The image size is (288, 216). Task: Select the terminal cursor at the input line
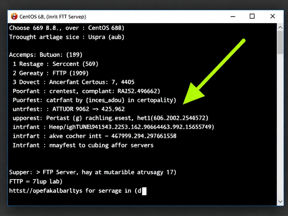pos(144,191)
